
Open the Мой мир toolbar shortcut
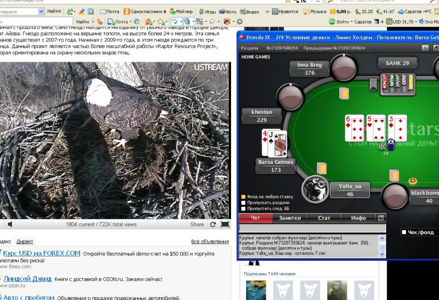181,12
